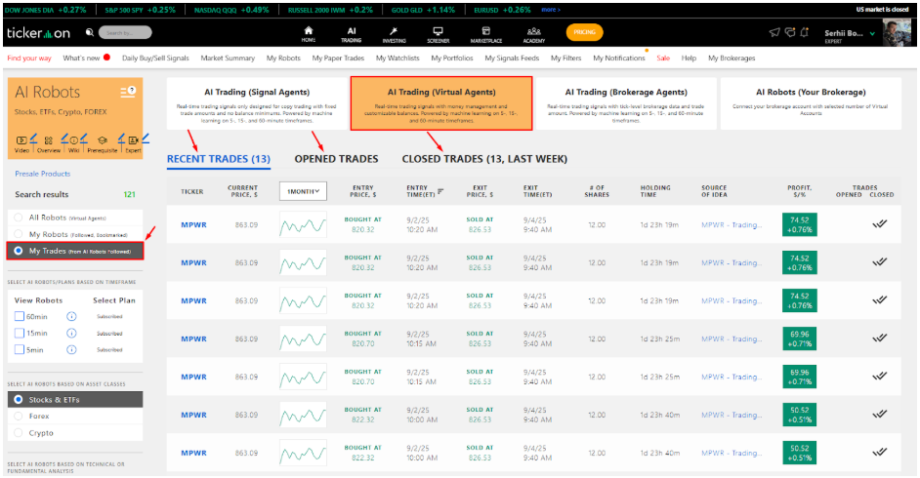The width and height of the screenshot is (920, 478).
Task: Click the EURUSD quote in ticker bar
Action: [x=502, y=10]
